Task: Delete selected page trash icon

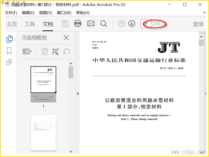Action: pyautogui.click(x=45, y=51)
